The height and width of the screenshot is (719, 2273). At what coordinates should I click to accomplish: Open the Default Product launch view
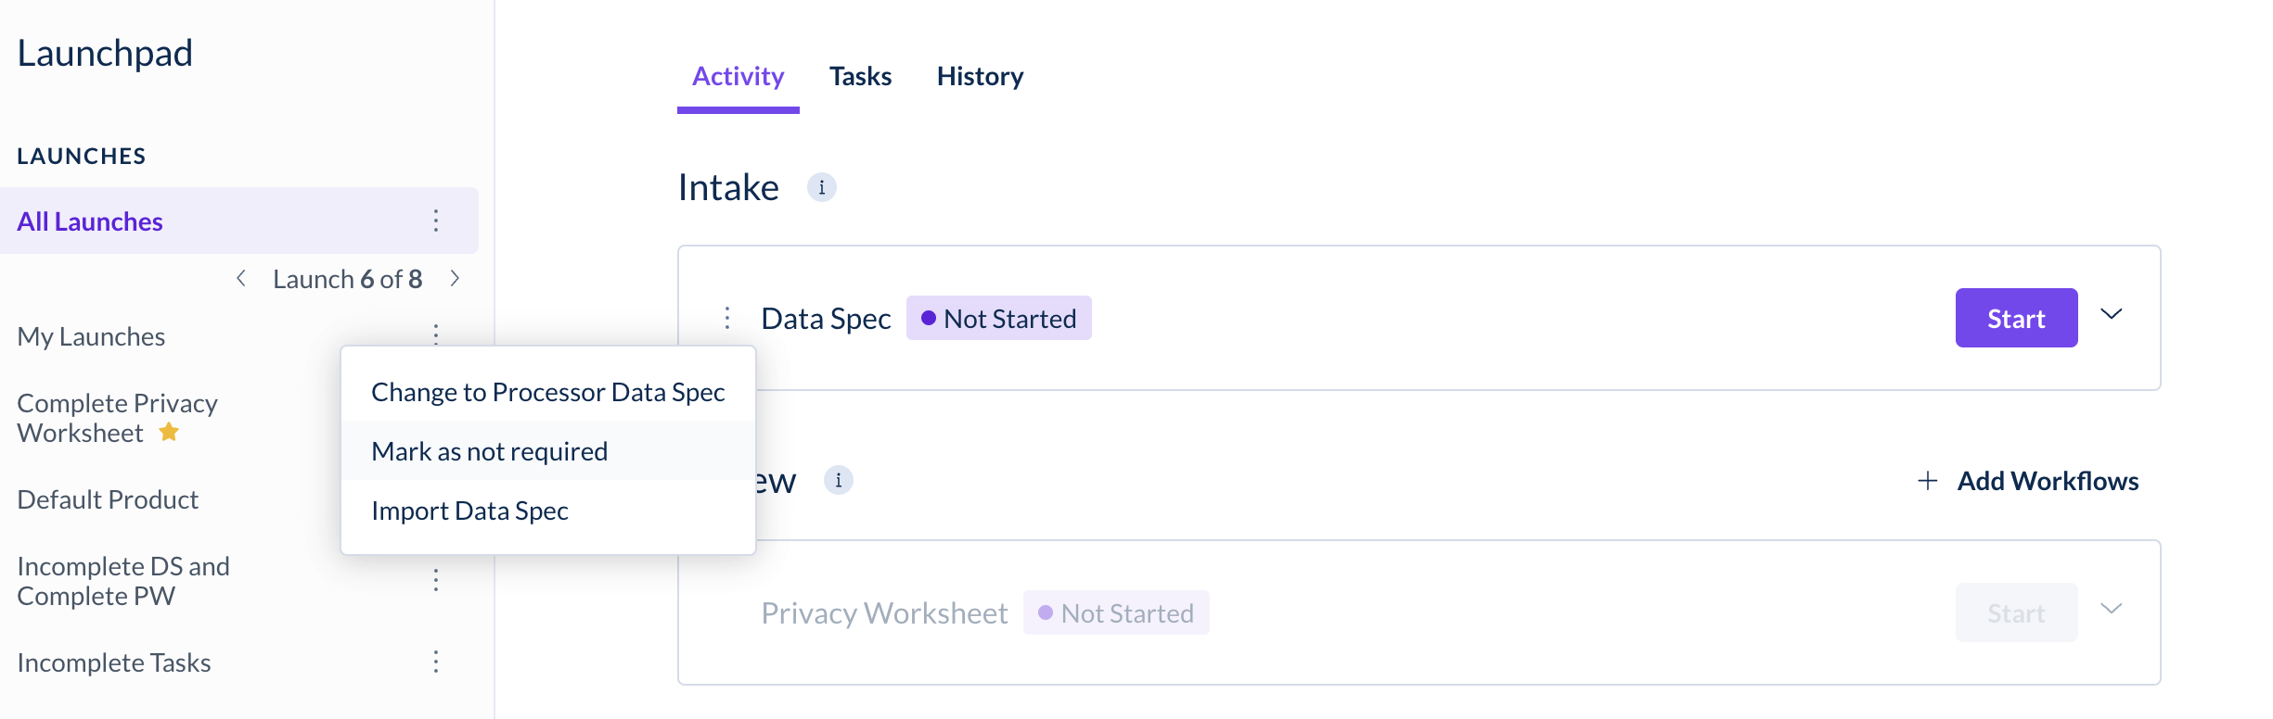coord(108,499)
